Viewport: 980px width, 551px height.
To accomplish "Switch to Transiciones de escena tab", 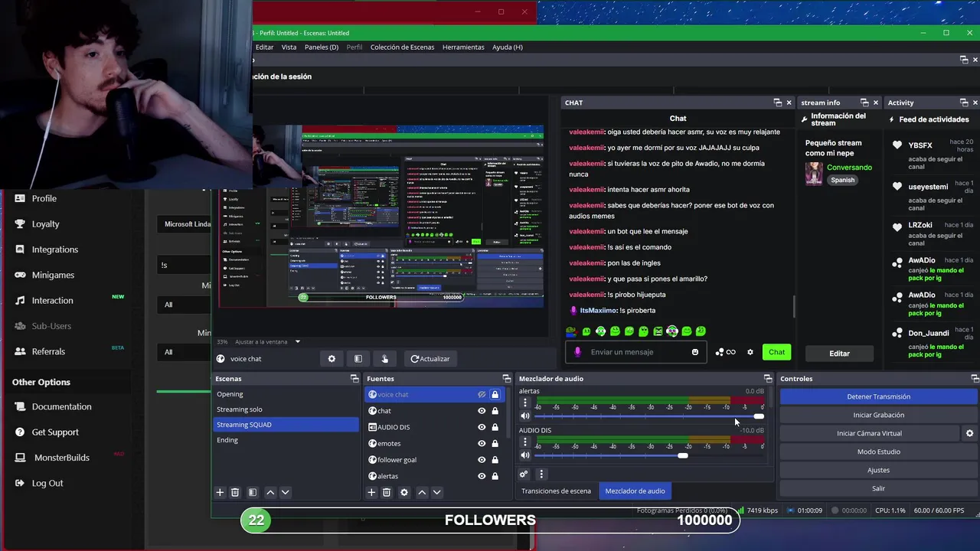I will point(556,491).
